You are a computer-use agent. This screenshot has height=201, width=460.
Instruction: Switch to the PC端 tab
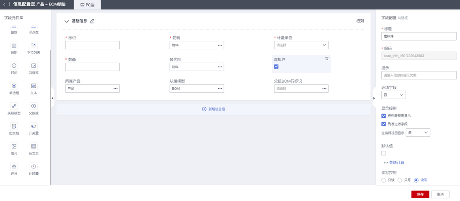click(x=87, y=5)
